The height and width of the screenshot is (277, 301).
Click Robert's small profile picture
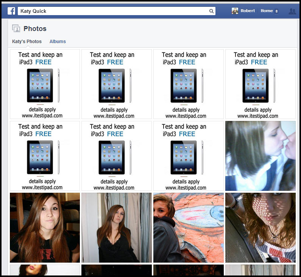[x=235, y=11]
